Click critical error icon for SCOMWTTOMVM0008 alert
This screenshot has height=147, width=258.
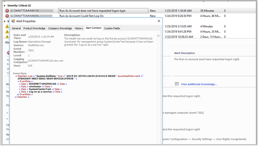7,16
